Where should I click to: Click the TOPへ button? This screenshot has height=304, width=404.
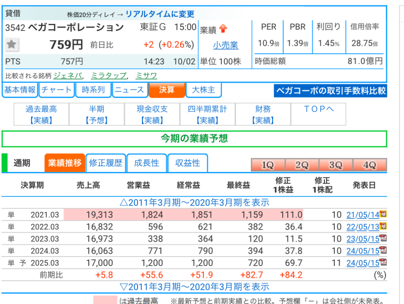click(x=318, y=114)
